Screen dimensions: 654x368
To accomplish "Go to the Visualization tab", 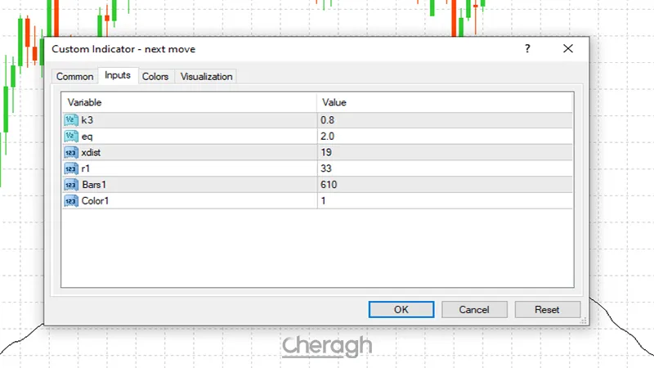I will pos(207,77).
